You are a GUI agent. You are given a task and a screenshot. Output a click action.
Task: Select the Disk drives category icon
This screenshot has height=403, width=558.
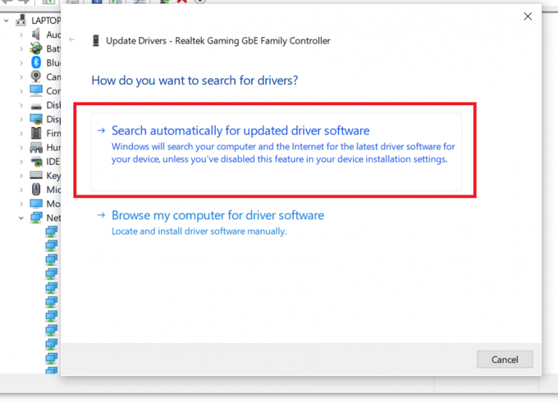36,106
